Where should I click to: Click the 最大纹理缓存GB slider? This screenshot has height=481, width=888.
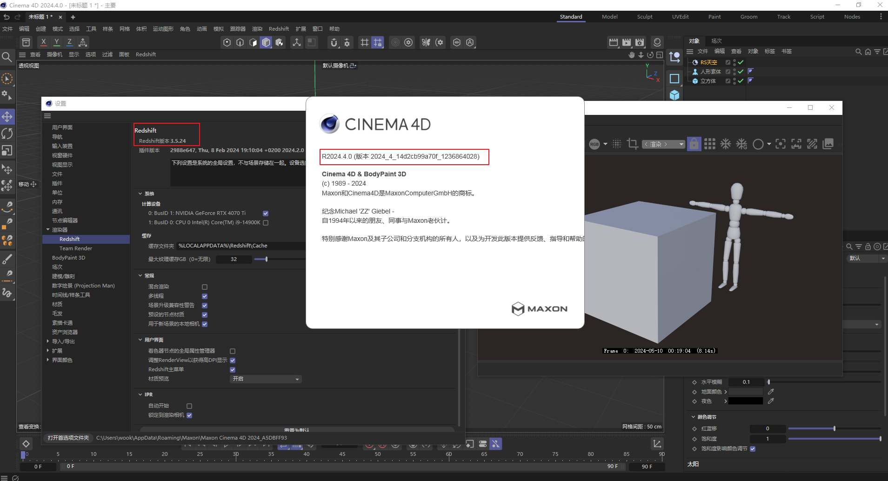267,259
